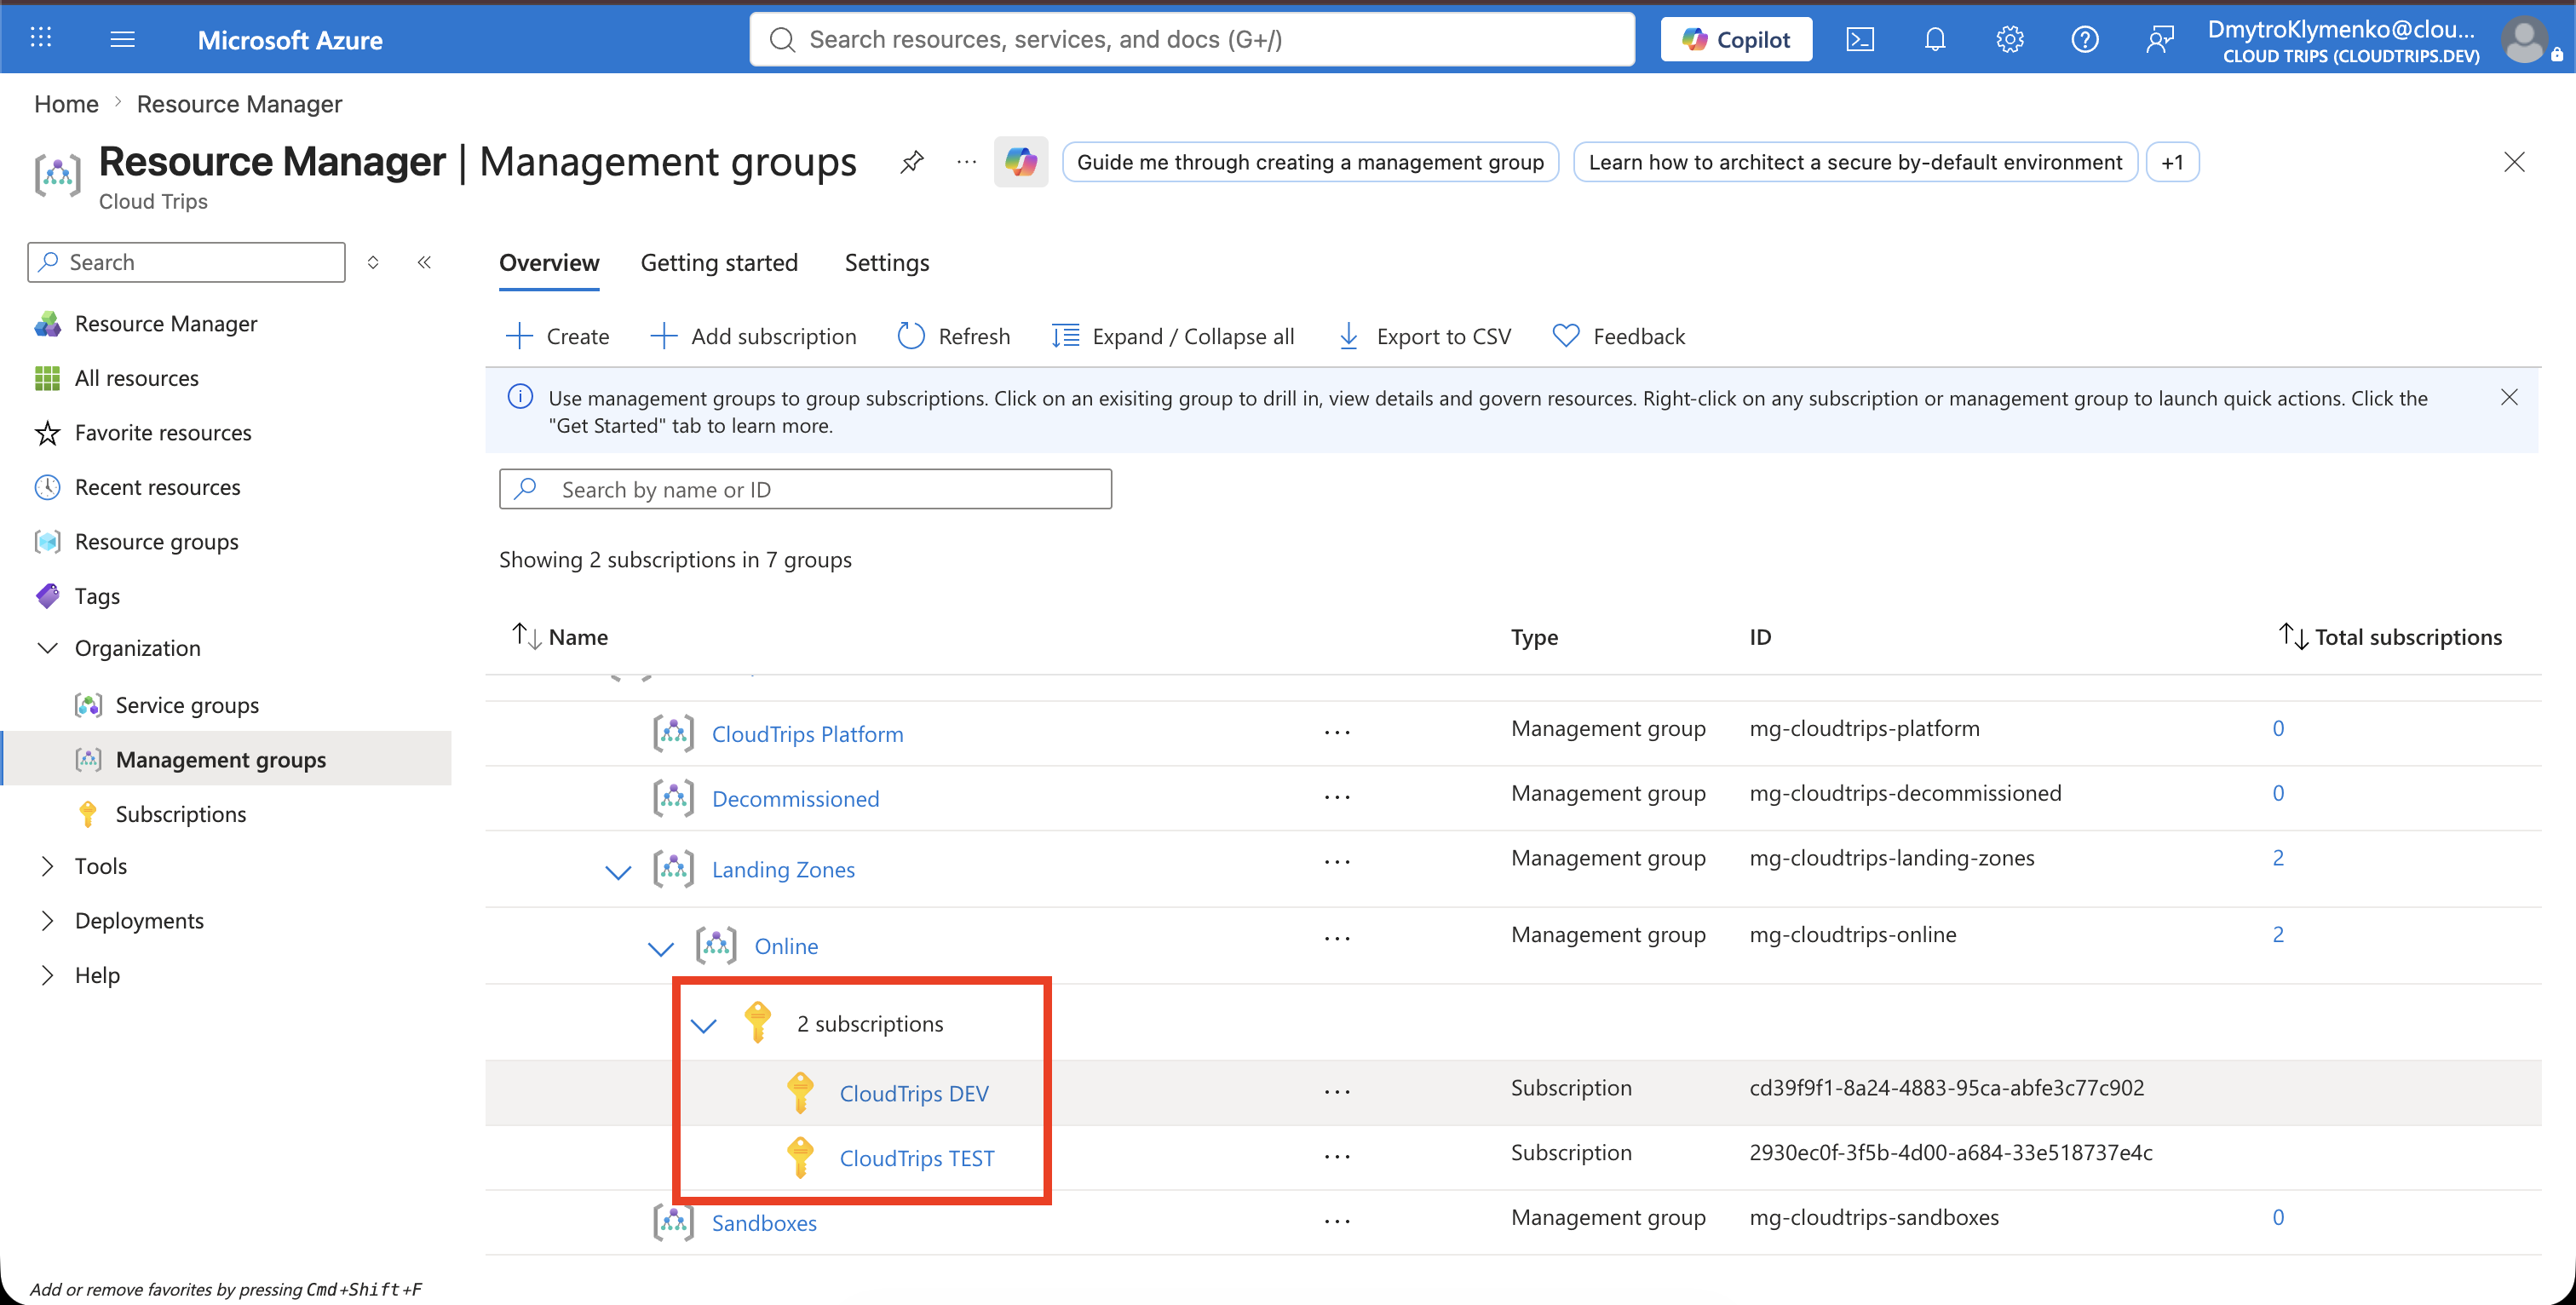The height and width of the screenshot is (1305, 2576).
Task: Open the Decommissioned management group link
Action: 795,799
